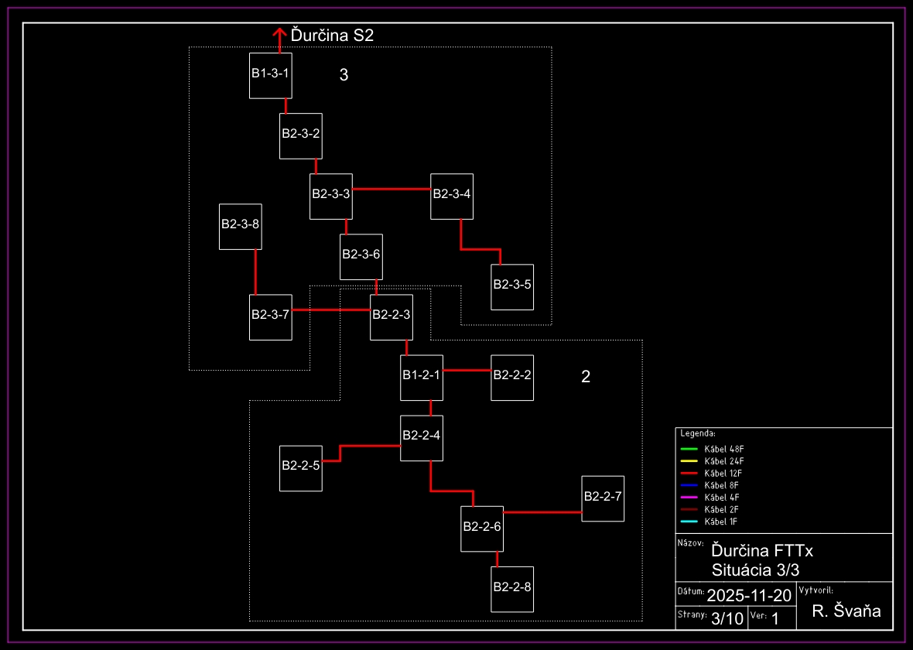Select node box B2-2-7
Viewport: 913px width, 650px height.
(x=602, y=498)
